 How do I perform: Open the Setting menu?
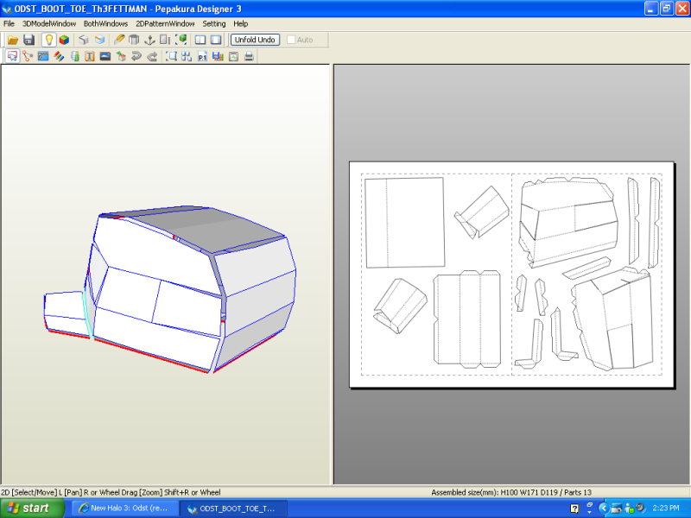click(x=214, y=23)
